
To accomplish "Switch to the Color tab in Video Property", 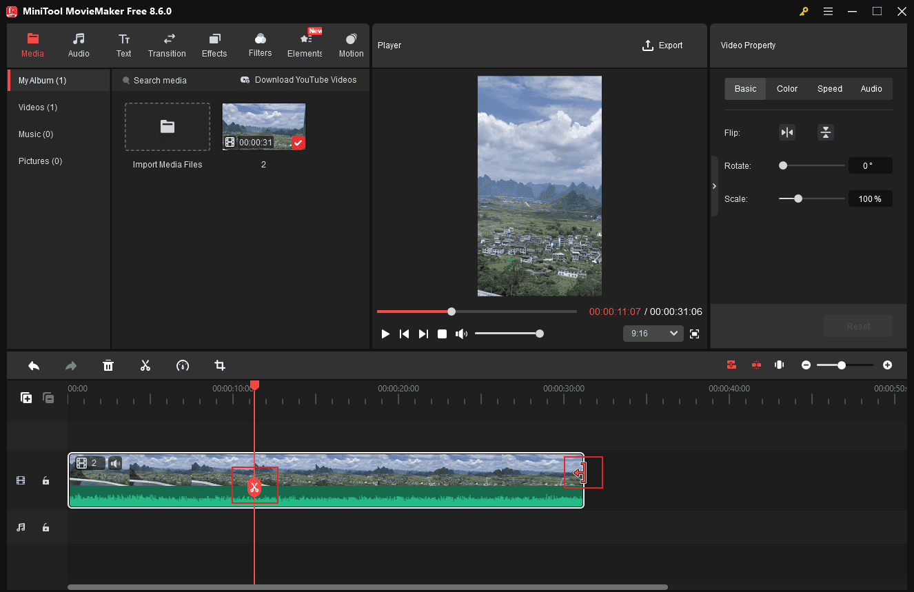I will [x=786, y=88].
